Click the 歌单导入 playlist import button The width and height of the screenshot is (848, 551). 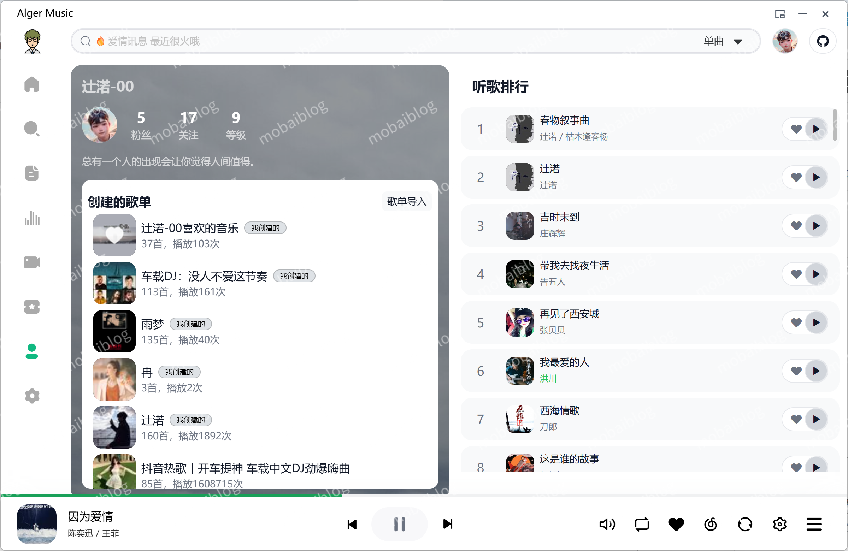407,201
